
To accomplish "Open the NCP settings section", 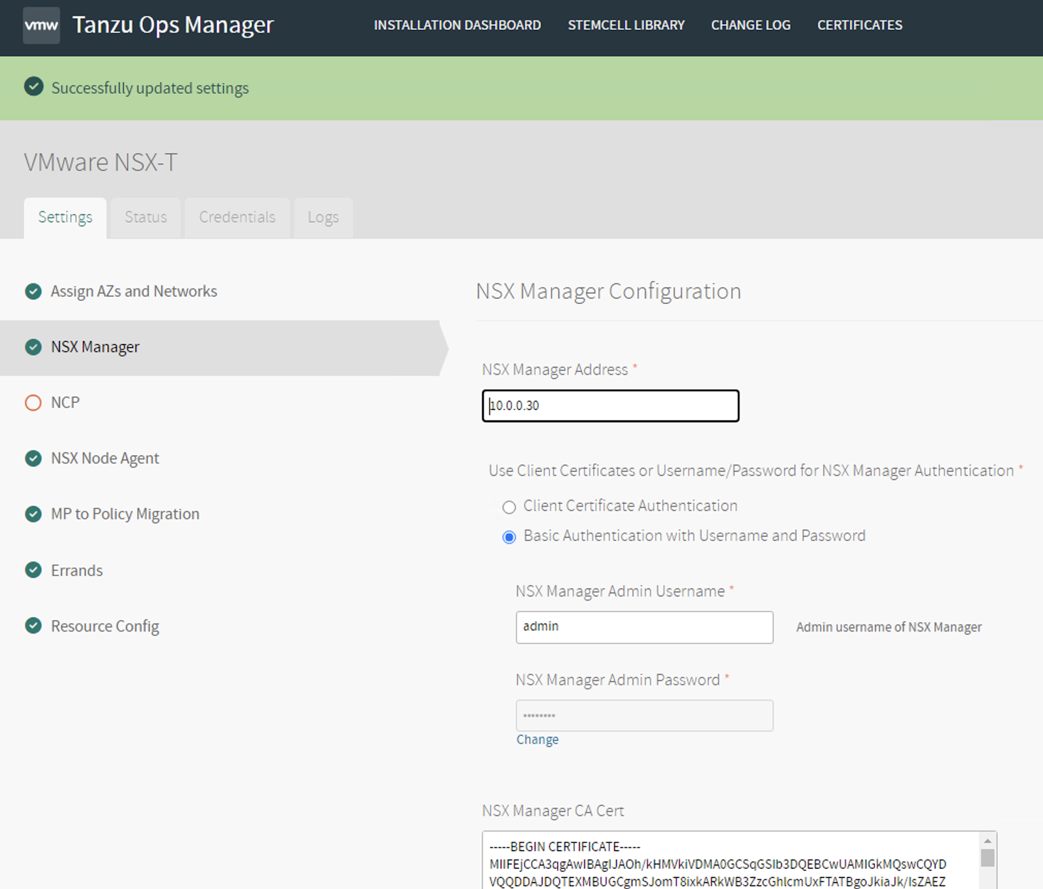I will tap(65, 403).
